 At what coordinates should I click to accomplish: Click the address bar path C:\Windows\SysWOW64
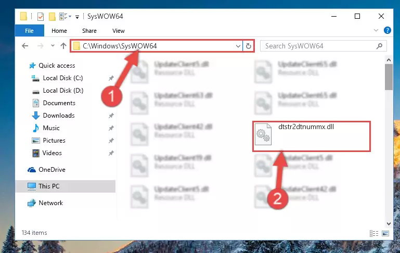(120, 46)
